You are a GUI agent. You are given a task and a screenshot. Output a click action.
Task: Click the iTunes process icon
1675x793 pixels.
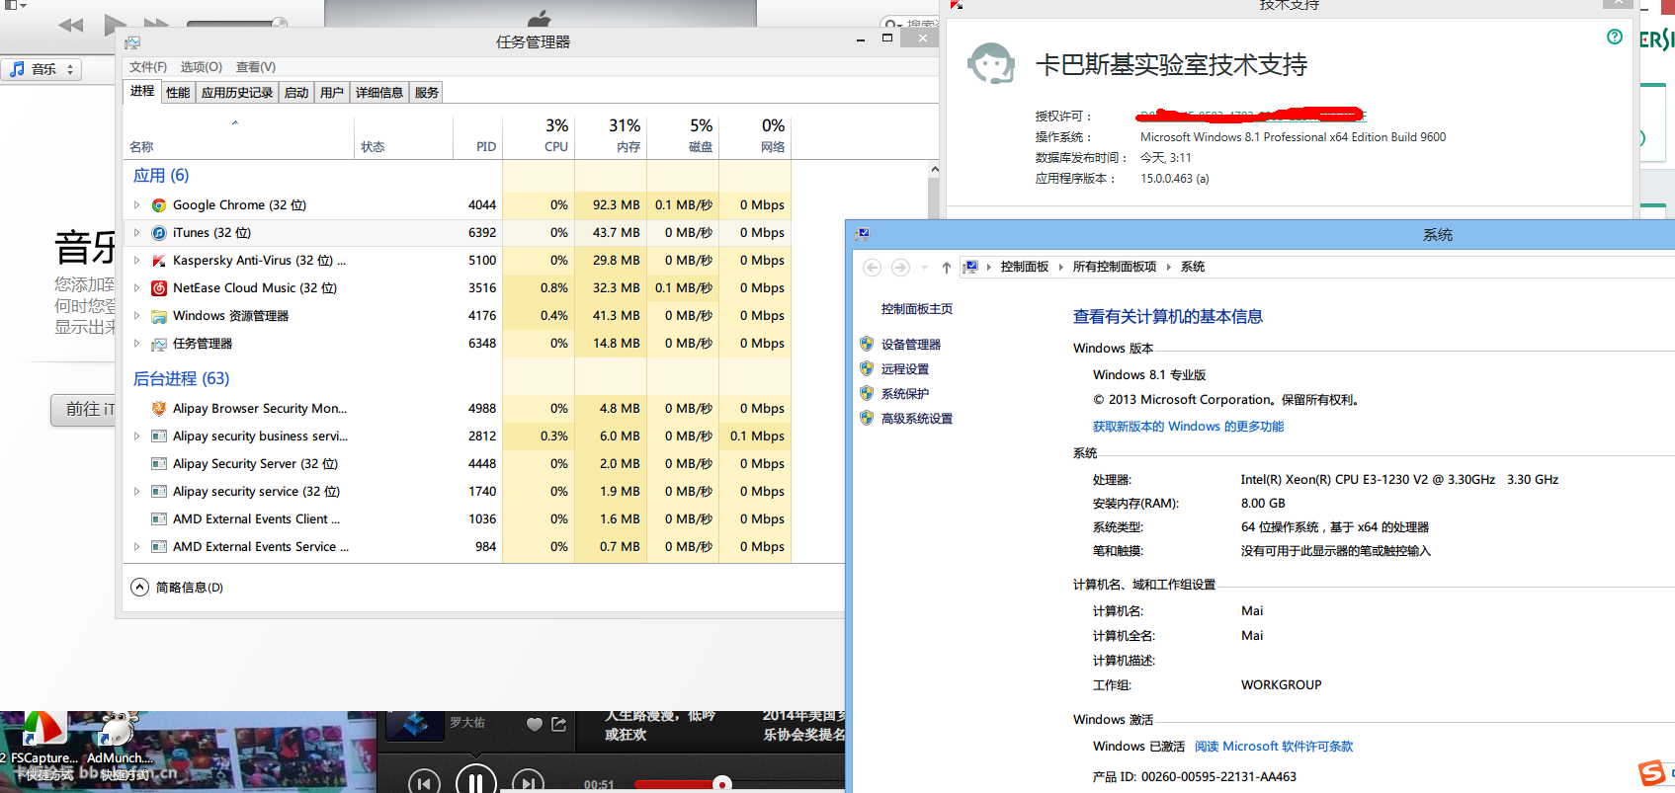point(158,233)
